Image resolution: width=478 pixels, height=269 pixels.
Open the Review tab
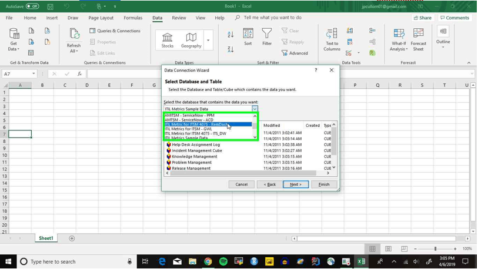point(179,18)
